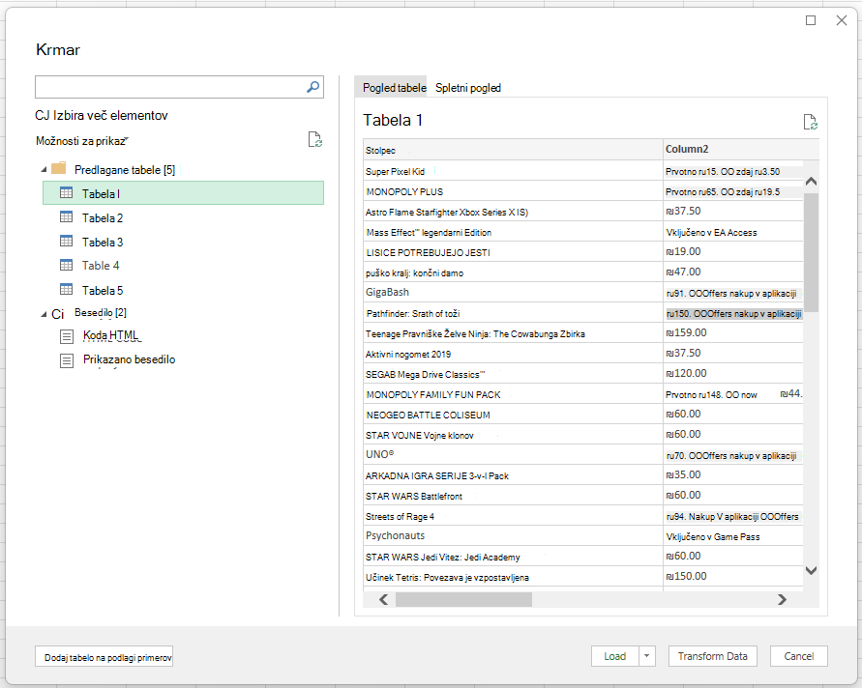862x688 pixels.
Task: Click the Predlagane tabele folder icon
Action: click(59, 168)
